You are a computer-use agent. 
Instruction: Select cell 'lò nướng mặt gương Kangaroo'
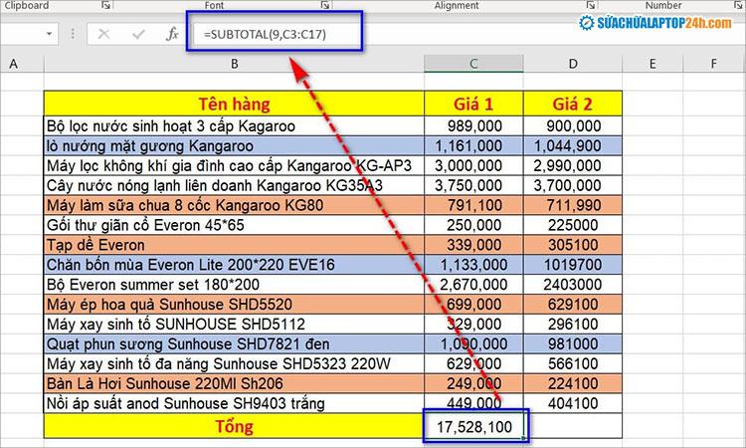pyautogui.click(x=234, y=145)
